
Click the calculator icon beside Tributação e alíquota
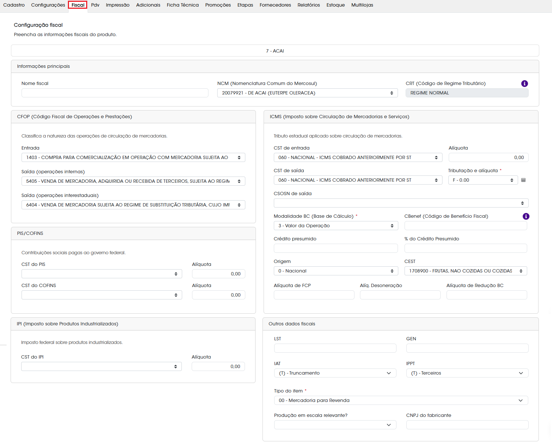click(x=523, y=180)
